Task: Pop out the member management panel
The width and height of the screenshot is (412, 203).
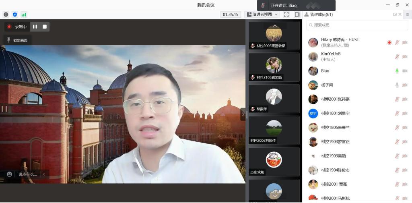Action: [395, 14]
